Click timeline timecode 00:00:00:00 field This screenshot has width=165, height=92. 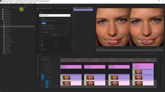click(45, 59)
